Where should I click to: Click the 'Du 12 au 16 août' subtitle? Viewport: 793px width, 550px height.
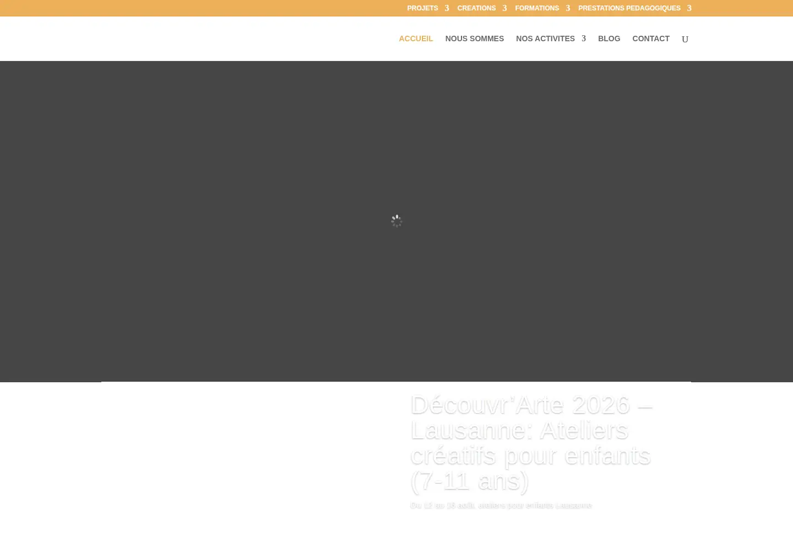click(501, 505)
